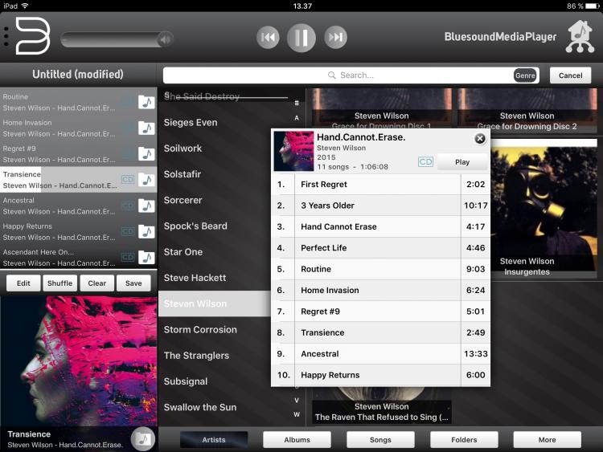Viewport: 603px width, 452px height.
Task: Open The Raven That Refused to Sing album
Action: [381, 405]
